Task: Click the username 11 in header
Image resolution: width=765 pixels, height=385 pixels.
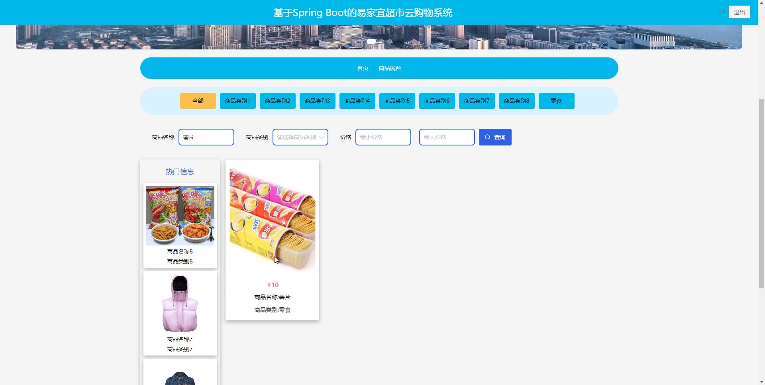Action: coord(721,12)
